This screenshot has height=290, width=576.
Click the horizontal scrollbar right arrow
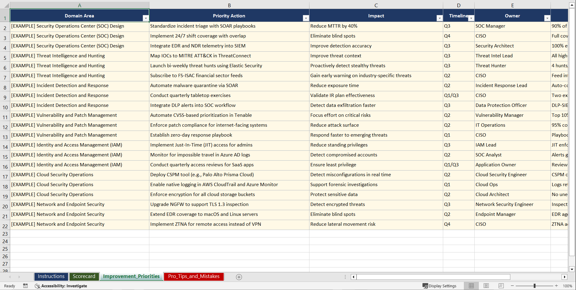click(565, 277)
